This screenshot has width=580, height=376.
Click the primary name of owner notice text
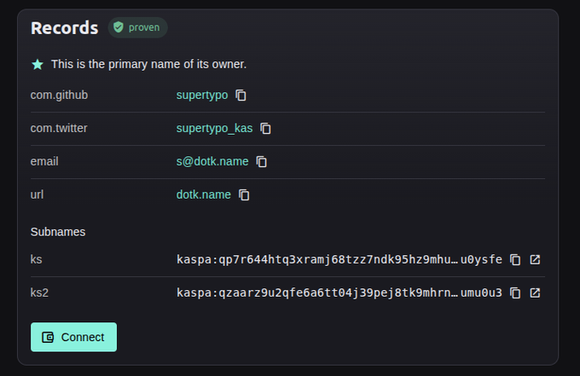(148, 64)
